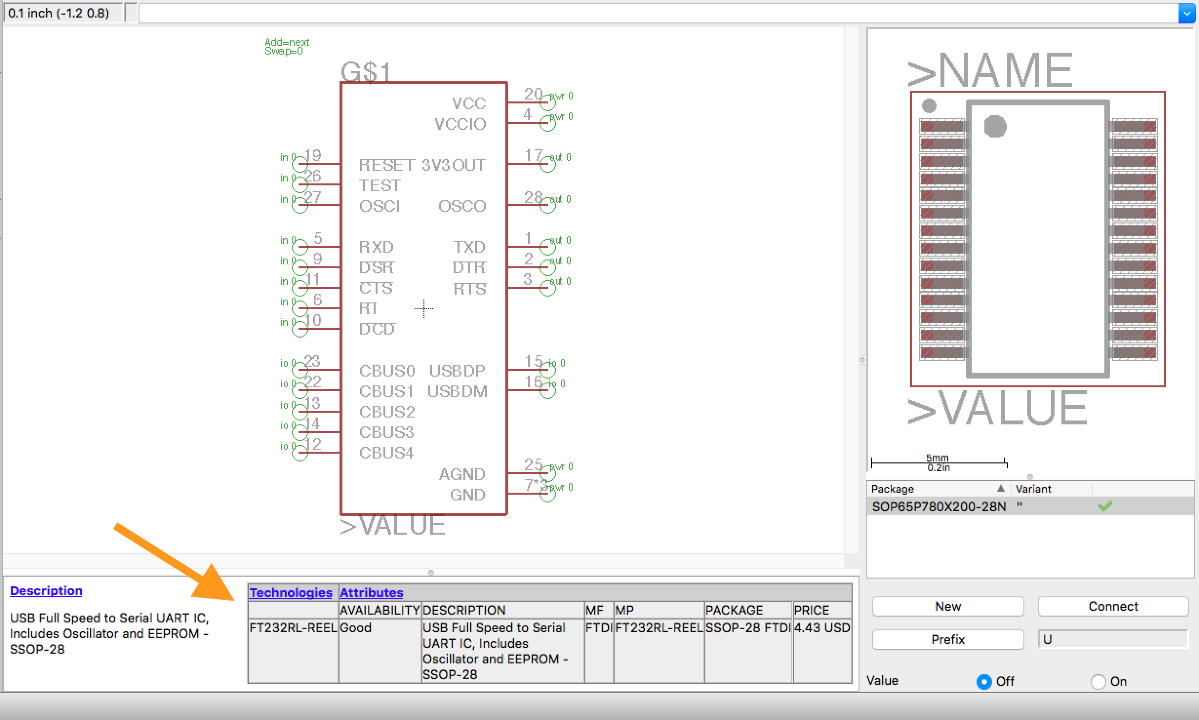Click the >VALUE label below the symbol

[392, 525]
